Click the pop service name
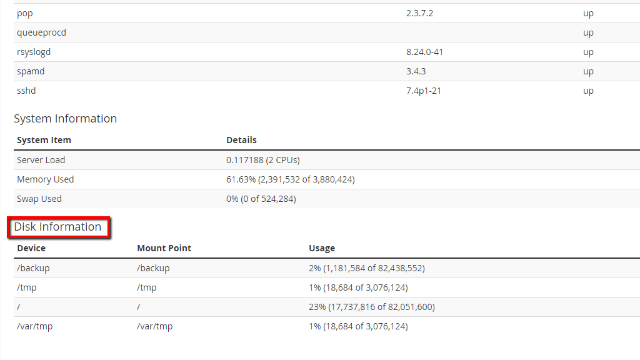 click(x=24, y=13)
